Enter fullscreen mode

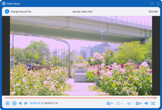[x=153, y=103]
